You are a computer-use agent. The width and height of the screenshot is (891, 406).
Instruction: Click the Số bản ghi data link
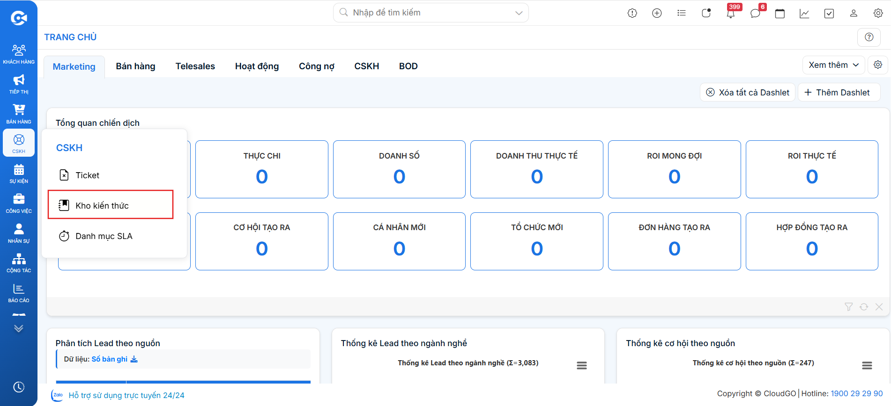[114, 359]
